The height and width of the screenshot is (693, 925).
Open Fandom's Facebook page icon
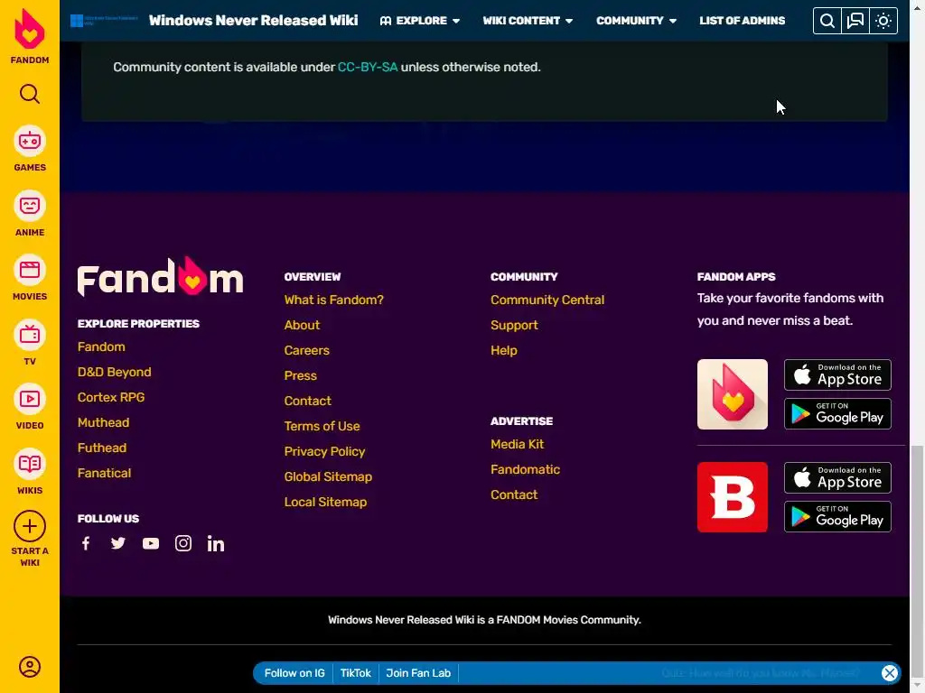pyautogui.click(x=86, y=543)
